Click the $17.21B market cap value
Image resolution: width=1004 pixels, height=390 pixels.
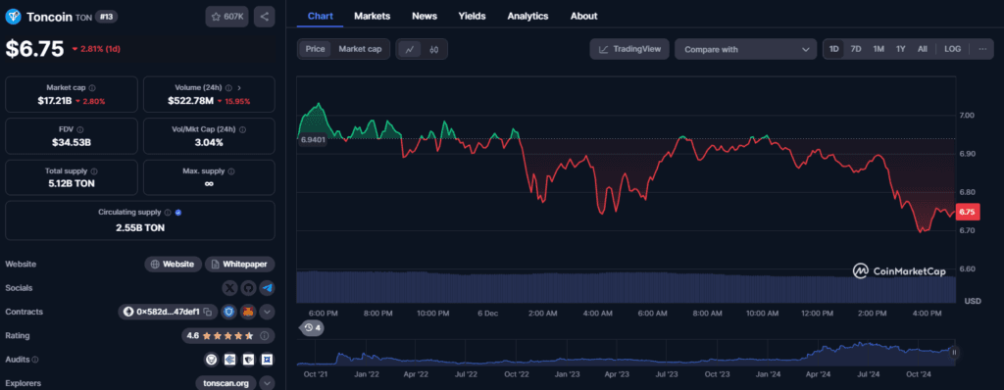tap(54, 101)
